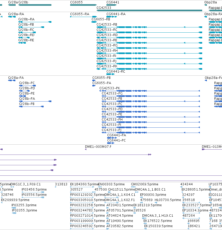Screen dimensions: 222x230
Task: Select the DME1-003M07.F clone label
Action: pyautogui.click(x=98, y=147)
